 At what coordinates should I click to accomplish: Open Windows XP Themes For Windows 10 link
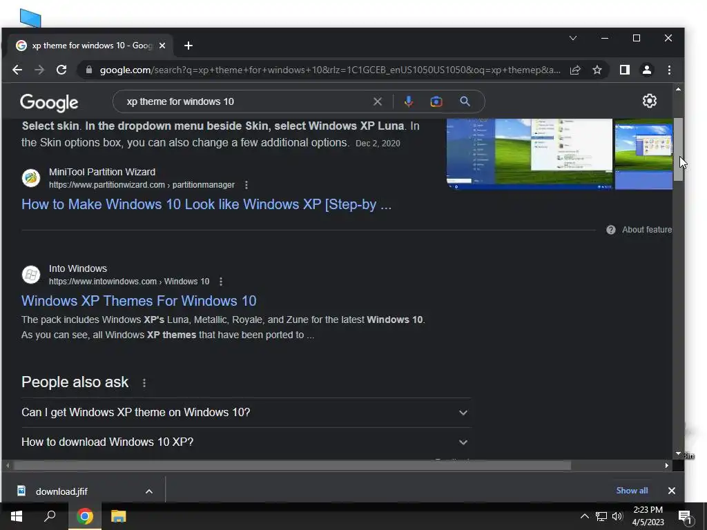click(x=139, y=301)
